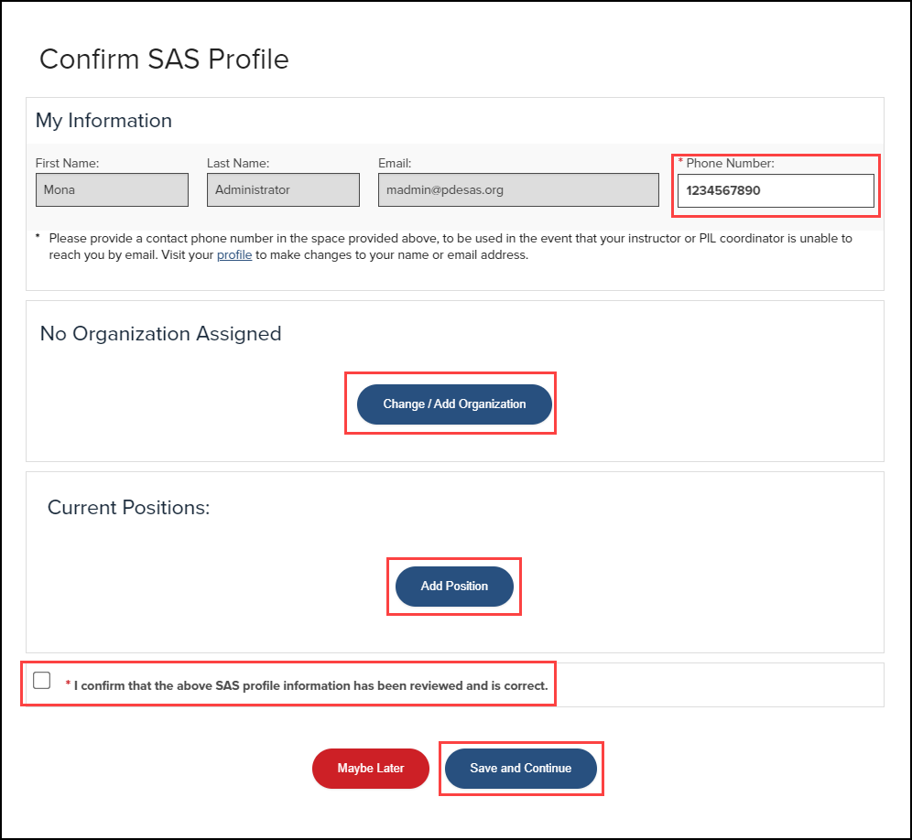The image size is (912, 840).
Task: Click the red asterisk beside Phone Number
Action: click(679, 160)
